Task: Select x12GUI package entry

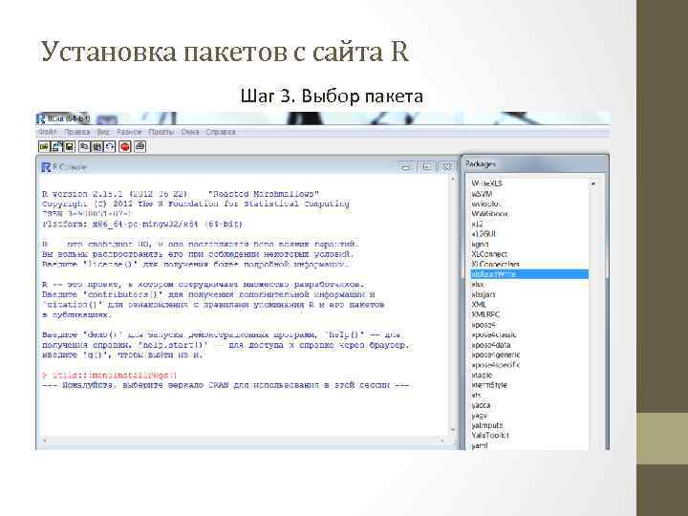Action: [484, 234]
